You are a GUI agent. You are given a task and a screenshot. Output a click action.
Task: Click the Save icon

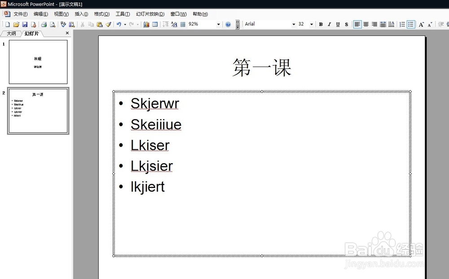[x=24, y=24]
